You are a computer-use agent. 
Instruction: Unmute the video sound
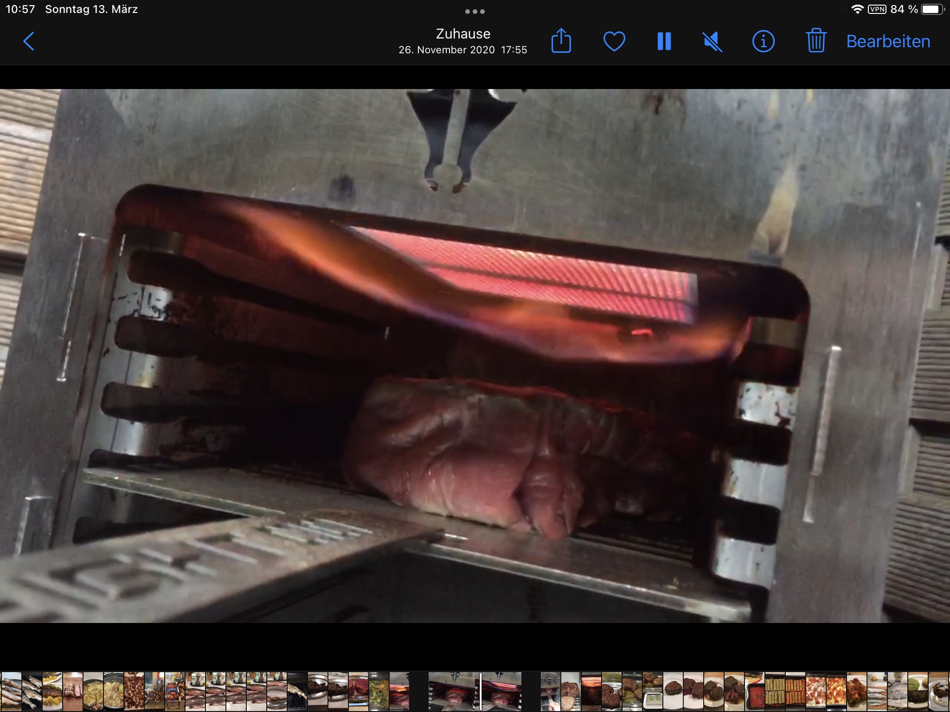(x=713, y=41)
